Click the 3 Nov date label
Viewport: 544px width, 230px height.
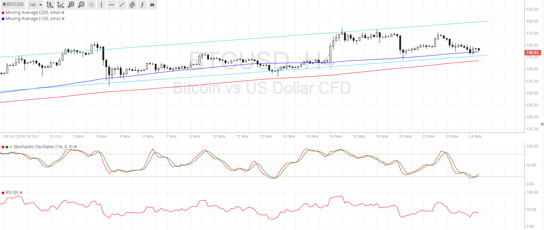coord(102,136)
